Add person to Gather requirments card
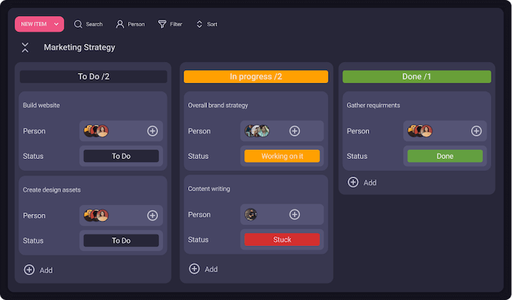This screenshot has width=512, height=300. [476, 131]
